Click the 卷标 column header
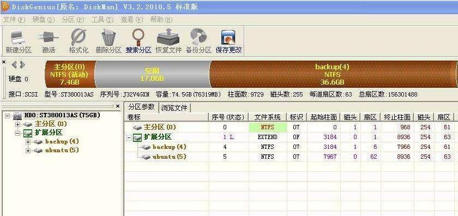The height and width of the screenshot is (216, 458). pos(166,117)
